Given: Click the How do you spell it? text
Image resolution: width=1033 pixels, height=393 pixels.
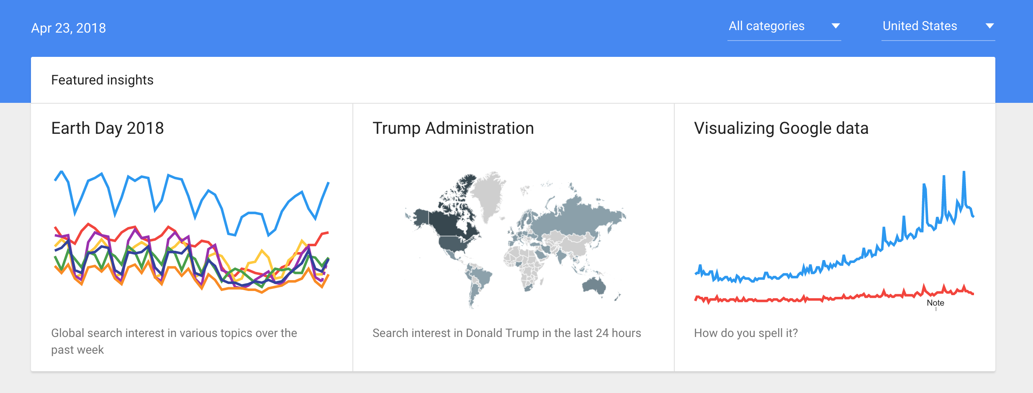Looking at the screenshot, I should [746, 333].
